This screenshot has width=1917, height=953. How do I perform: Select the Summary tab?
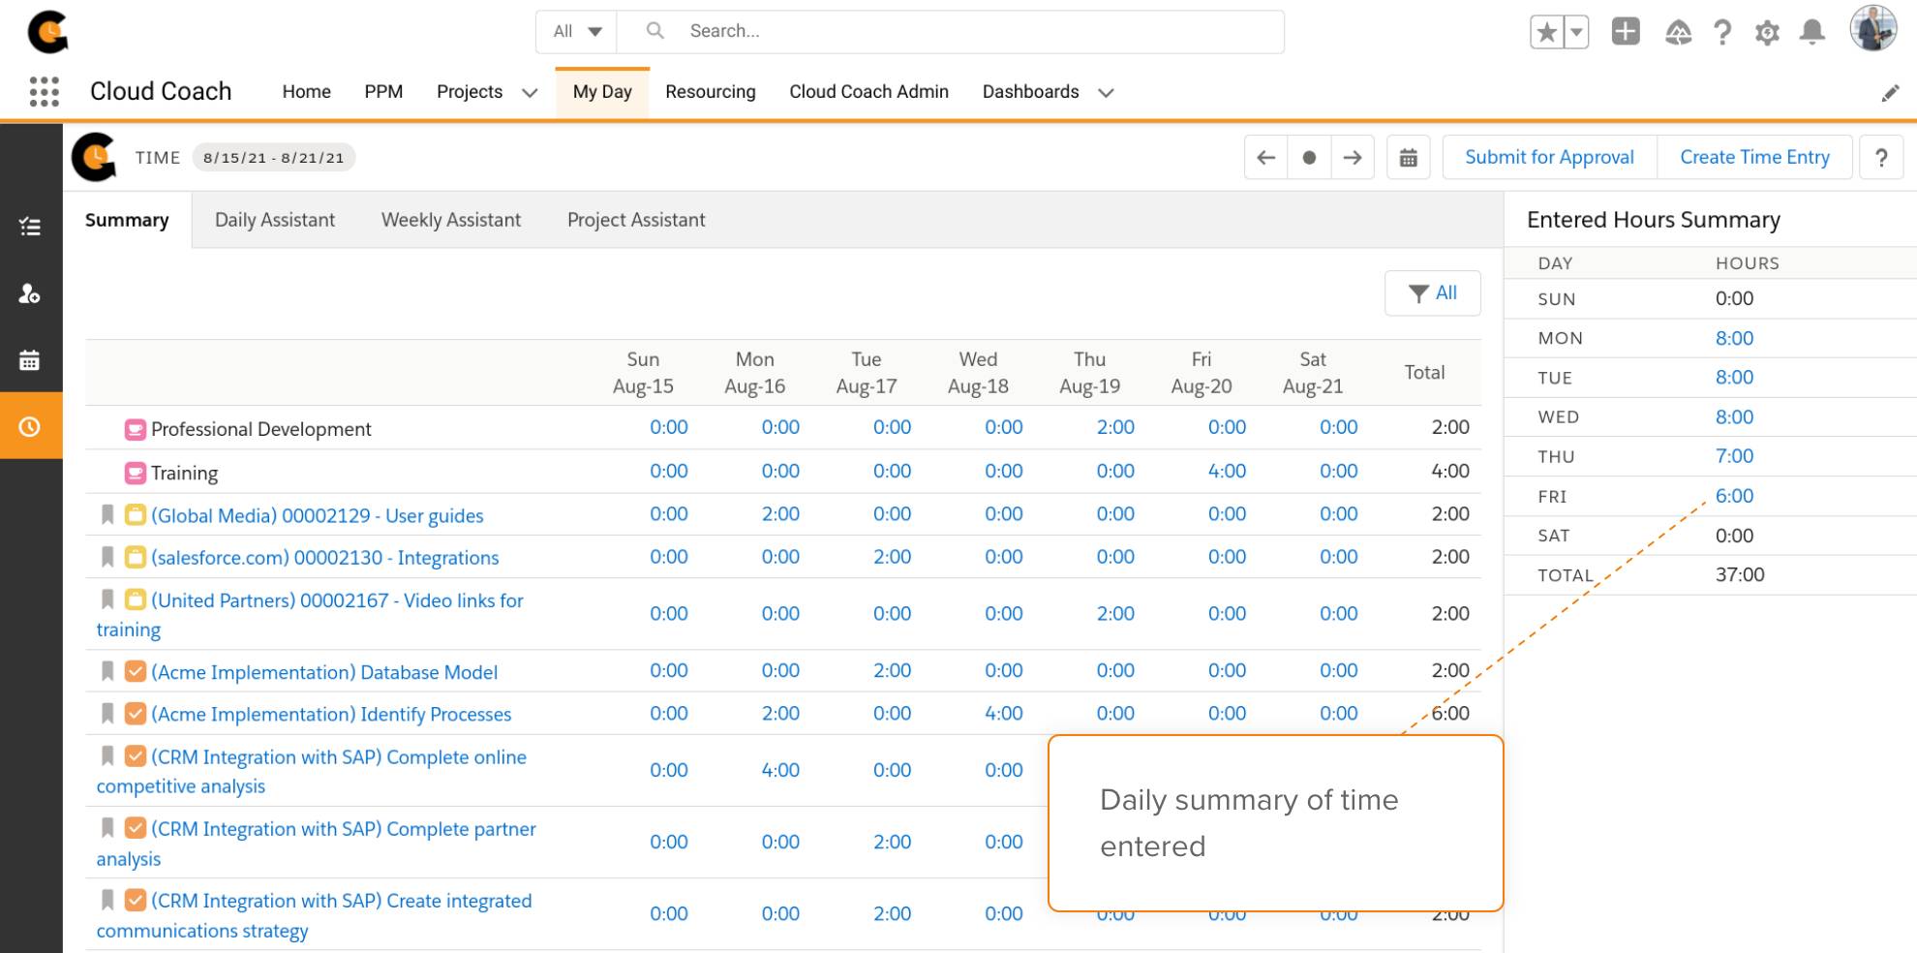[127, 220]
